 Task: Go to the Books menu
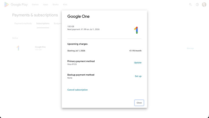pos(56,5)
